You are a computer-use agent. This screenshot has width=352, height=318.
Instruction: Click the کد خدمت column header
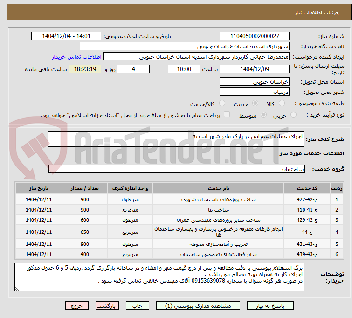(x=307, y=188)
